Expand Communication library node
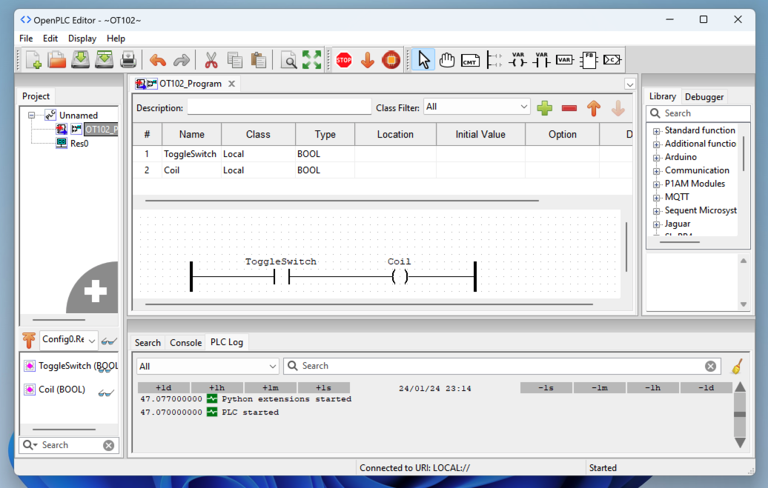Screen dimensions: 768x488 656,171
